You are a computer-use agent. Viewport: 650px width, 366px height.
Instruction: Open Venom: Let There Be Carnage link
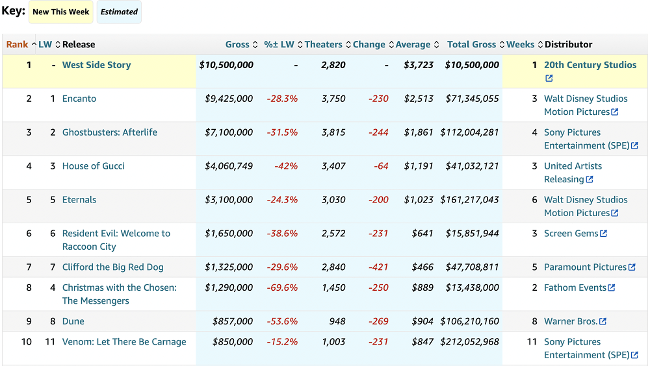(124, 342)
